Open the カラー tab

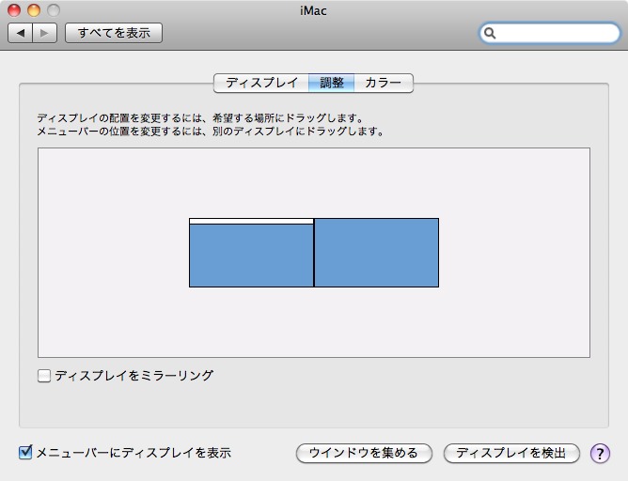384,83
